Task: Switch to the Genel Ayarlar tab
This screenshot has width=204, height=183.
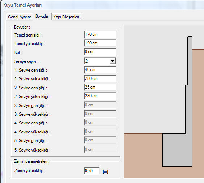Action: click(20, 17)
